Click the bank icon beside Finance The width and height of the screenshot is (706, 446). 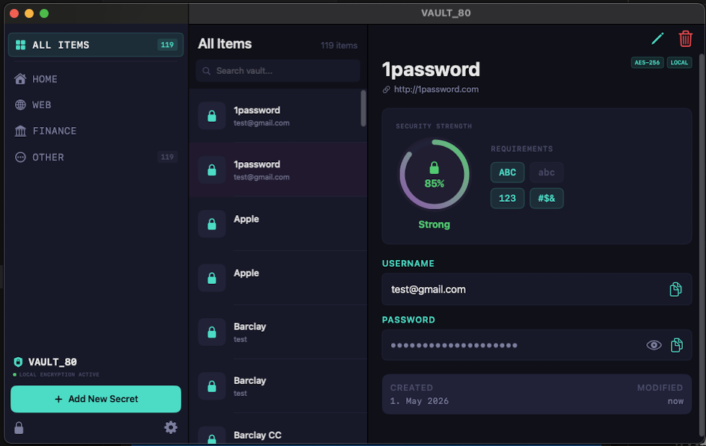pyautogui.click(x=20, y=131)
